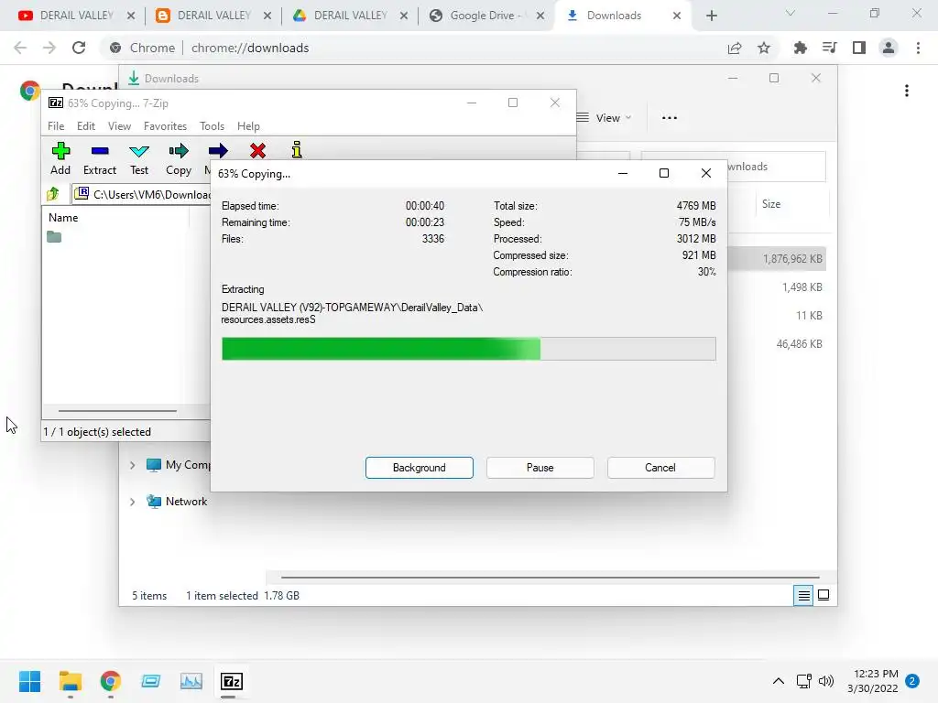Screen dimensions: 938x703
Task: Open File Explorer from taskbar
Action: click(x=70, y=681)
